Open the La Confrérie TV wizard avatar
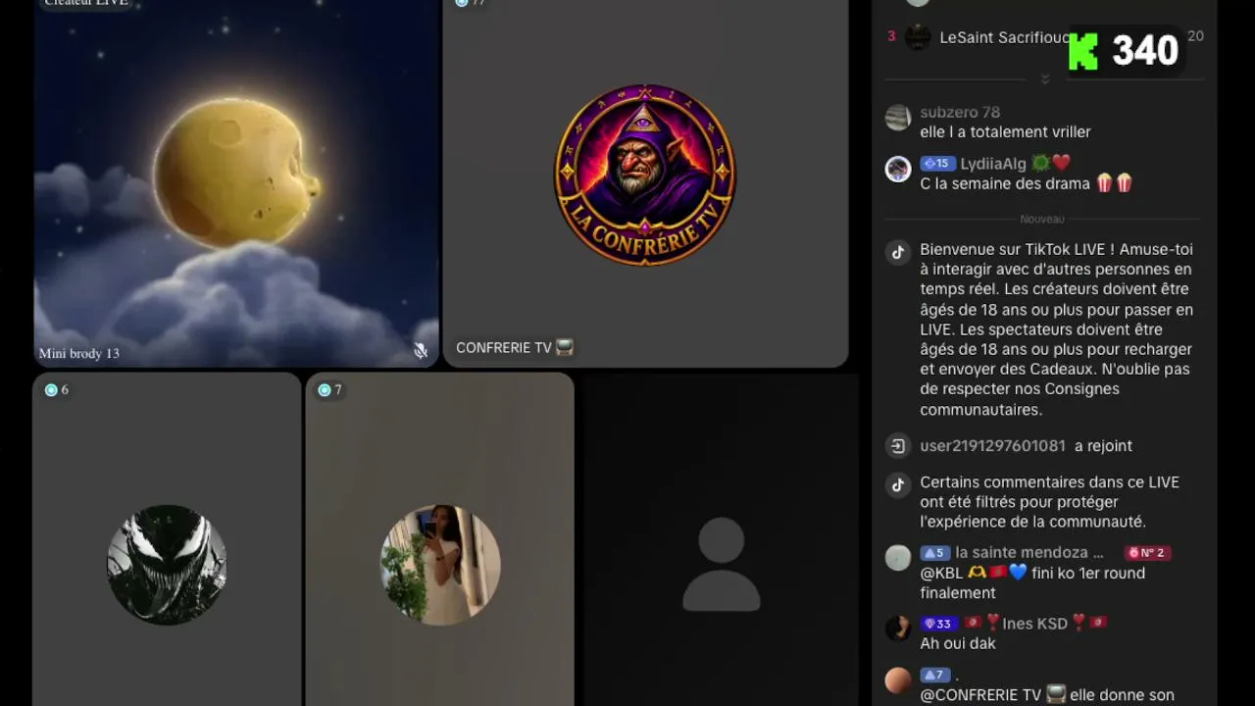The image size is (1255, 706). (645, 175)
